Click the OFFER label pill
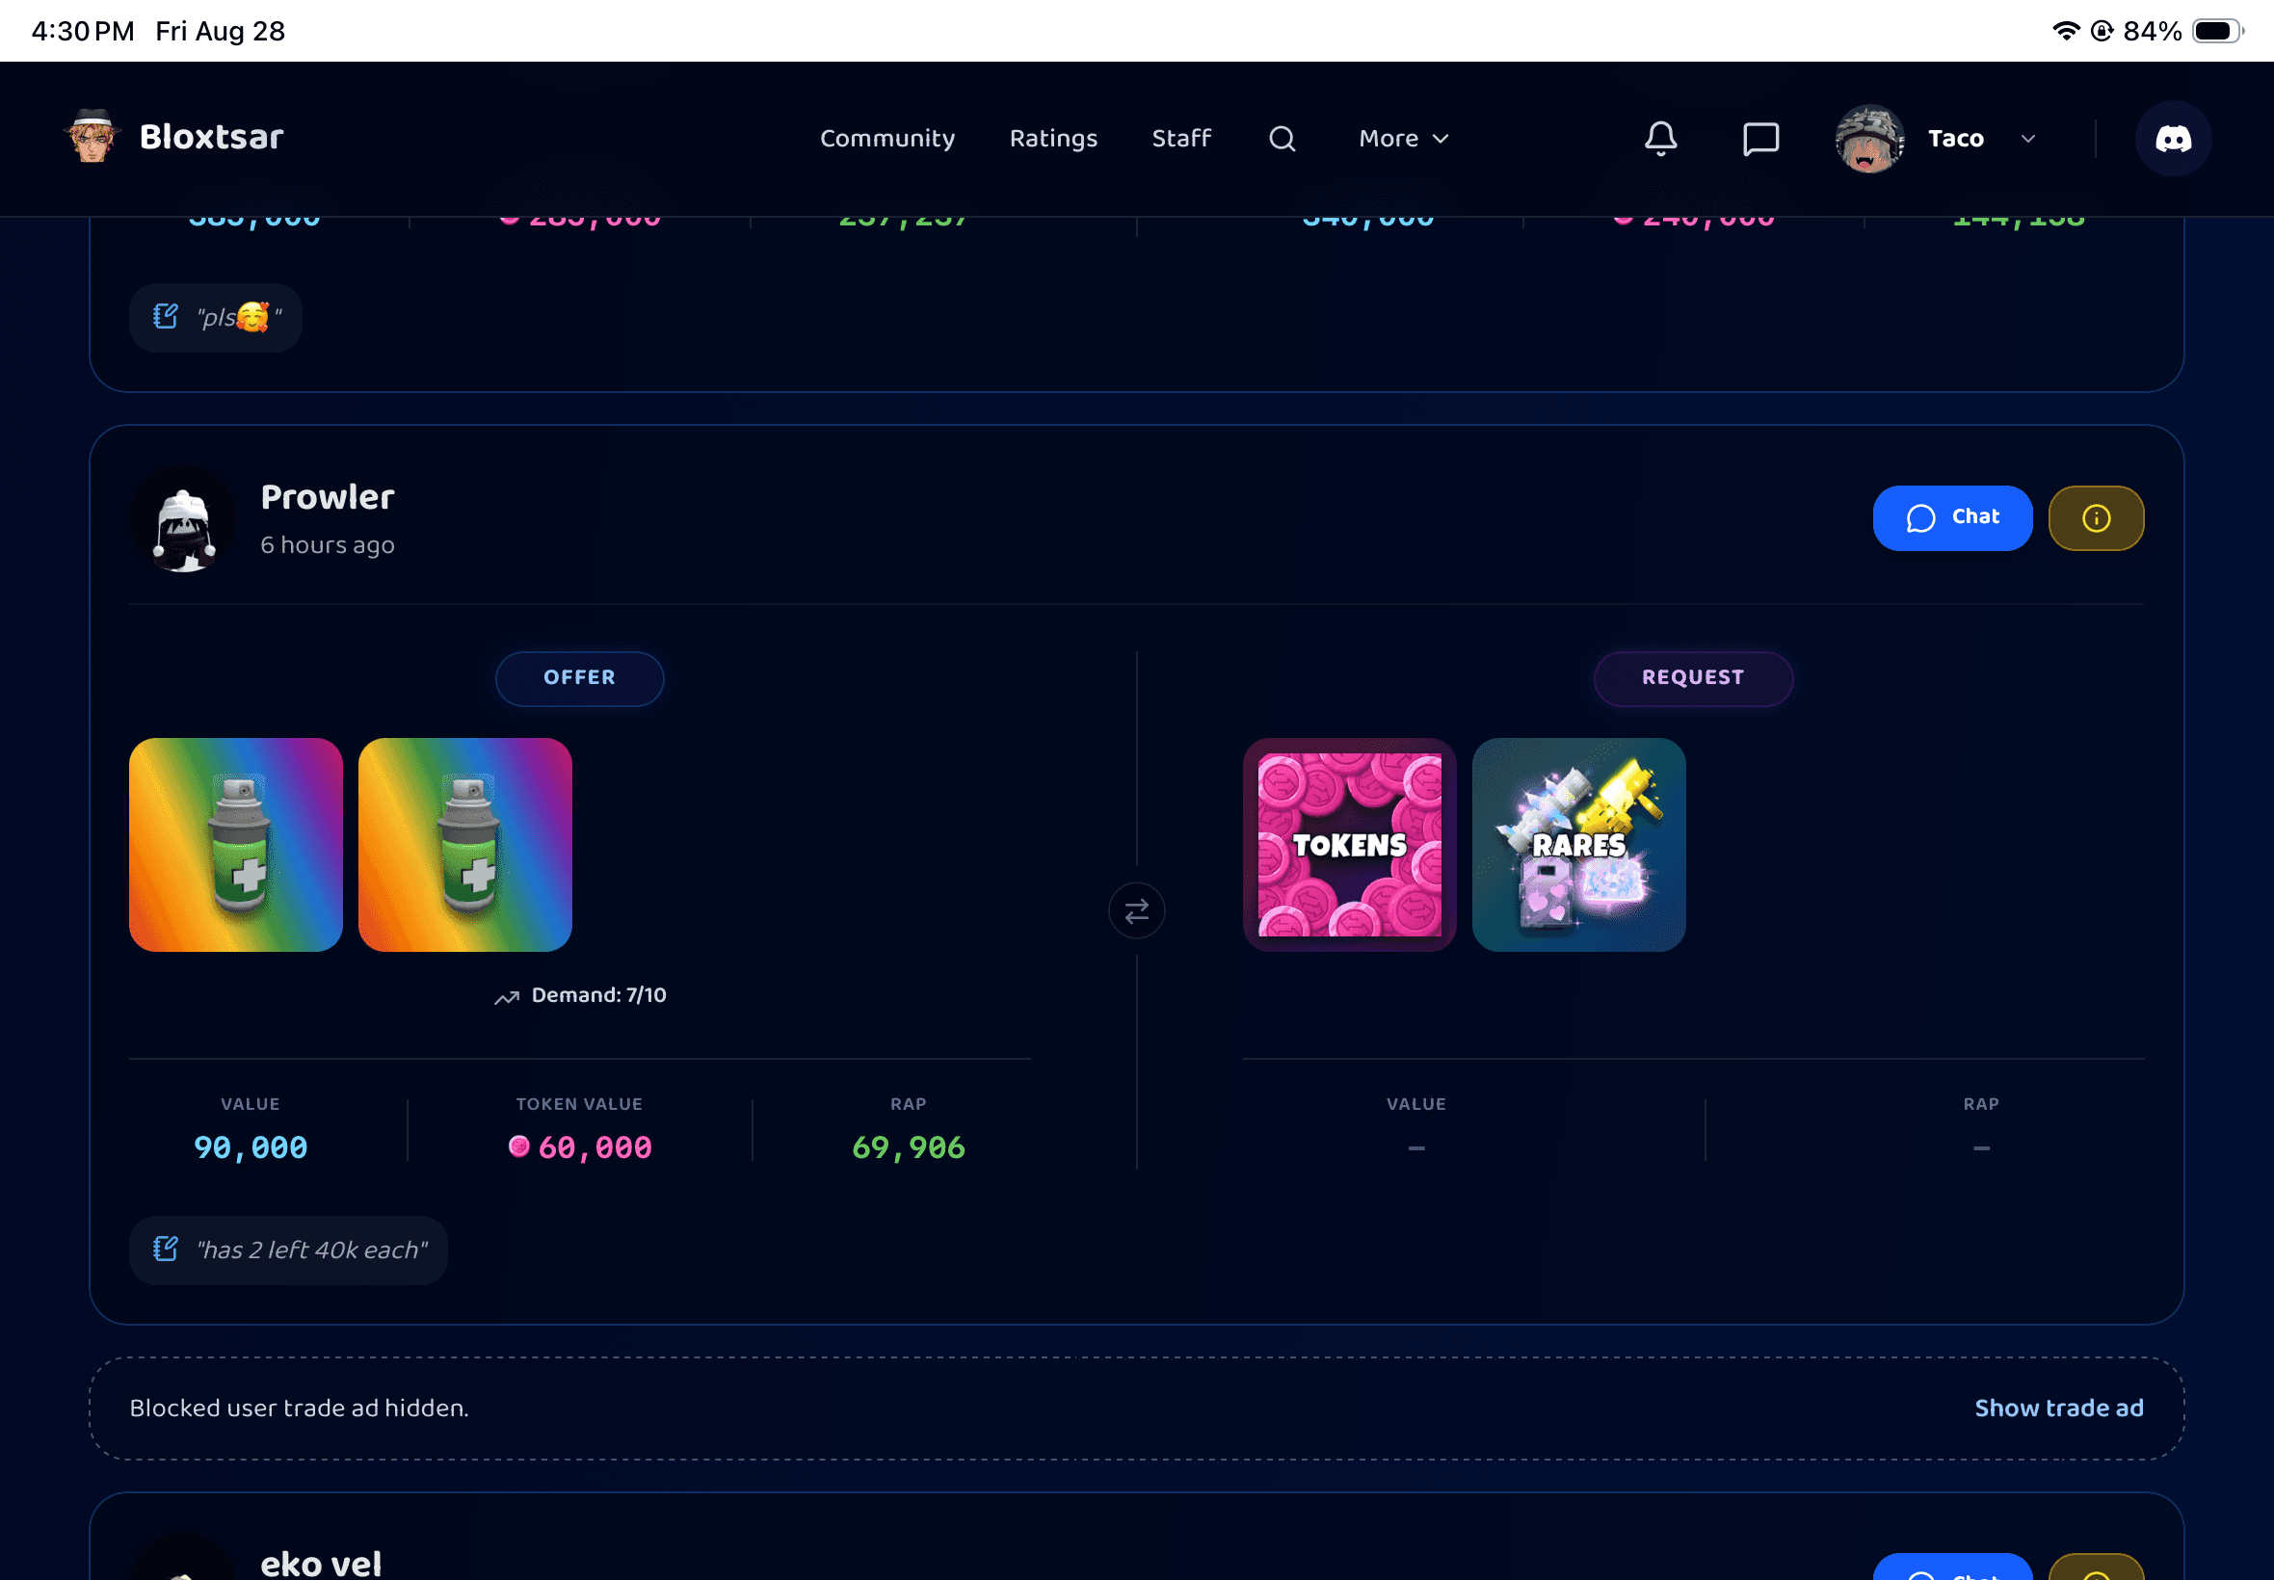Screen dimensions: 2274x1580 click(580, 678)
